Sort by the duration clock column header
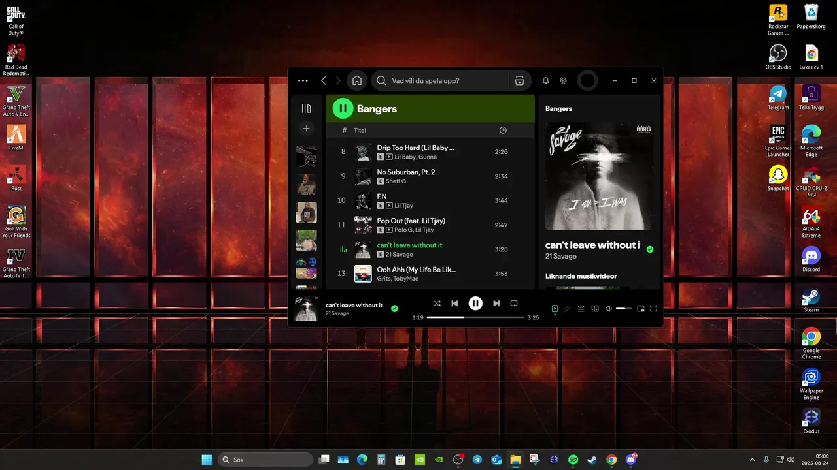The image size is (837, 470). click(503, 130)
